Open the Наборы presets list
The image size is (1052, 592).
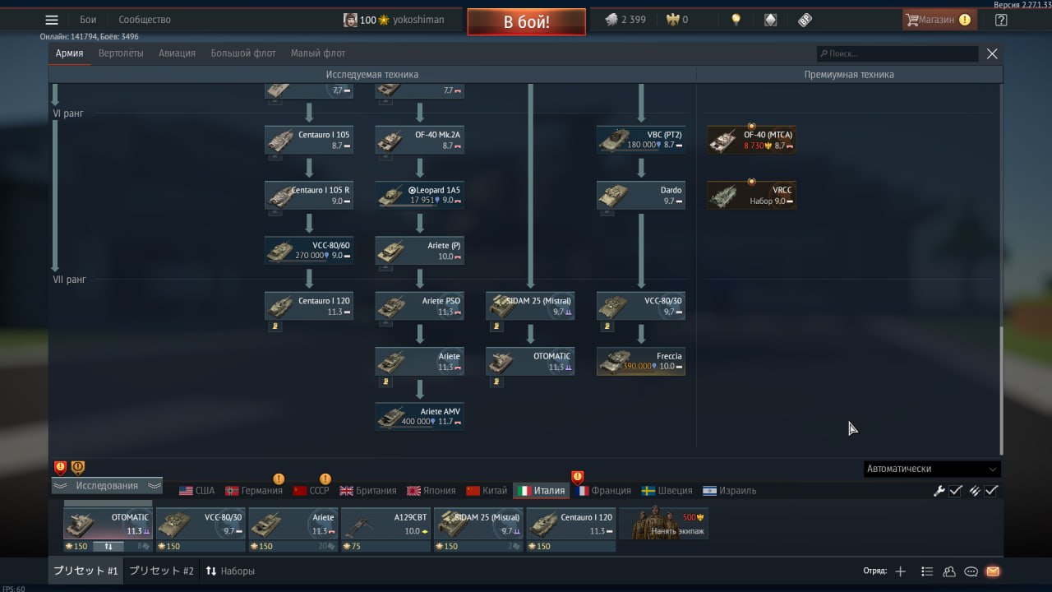[x=230, y=571]
